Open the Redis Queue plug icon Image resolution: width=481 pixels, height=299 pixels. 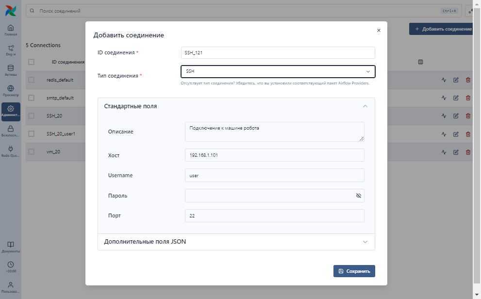coord(11,149)
